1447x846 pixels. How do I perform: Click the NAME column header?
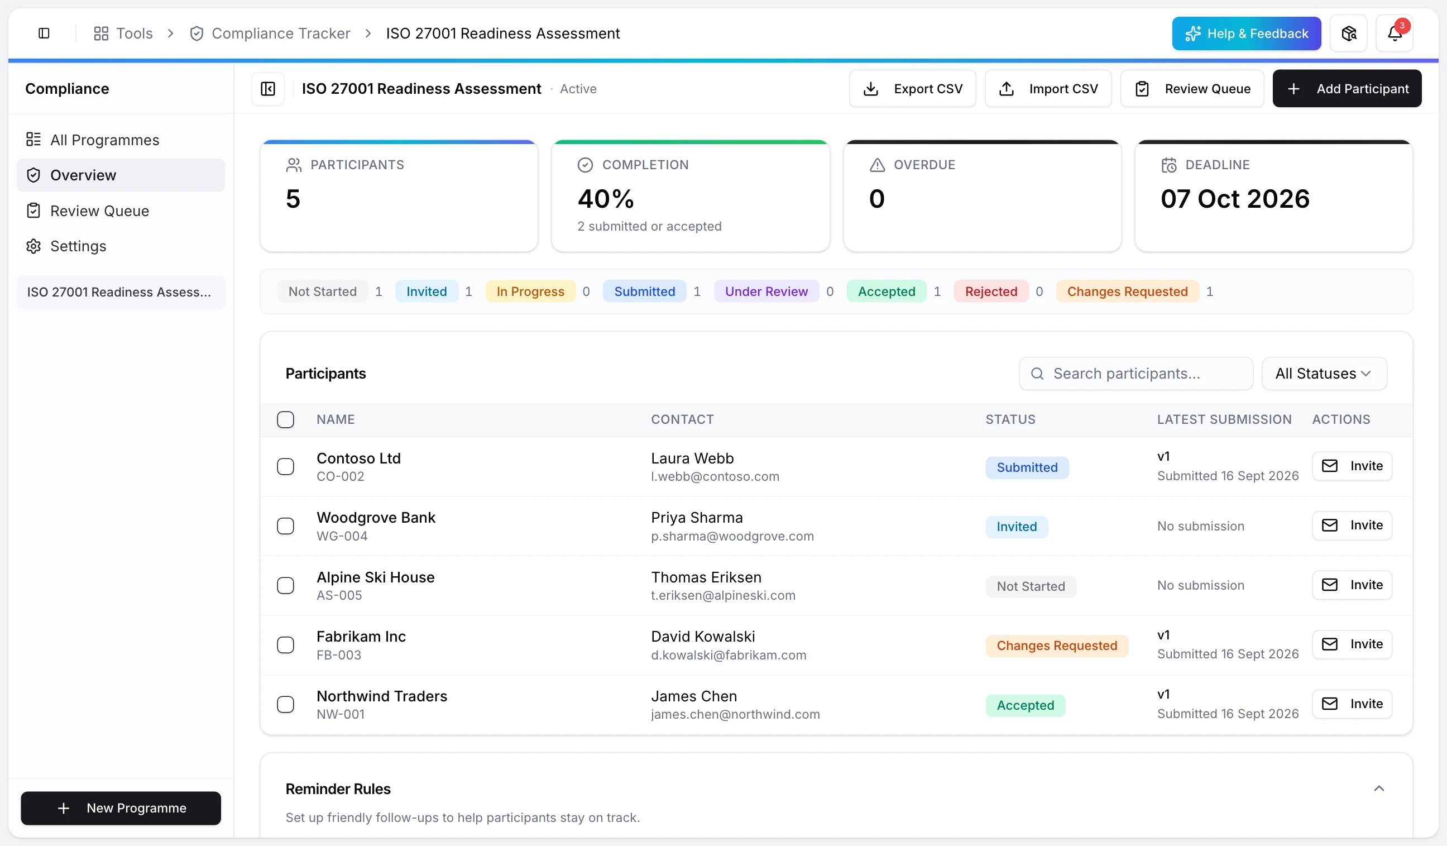pos(336,419)
